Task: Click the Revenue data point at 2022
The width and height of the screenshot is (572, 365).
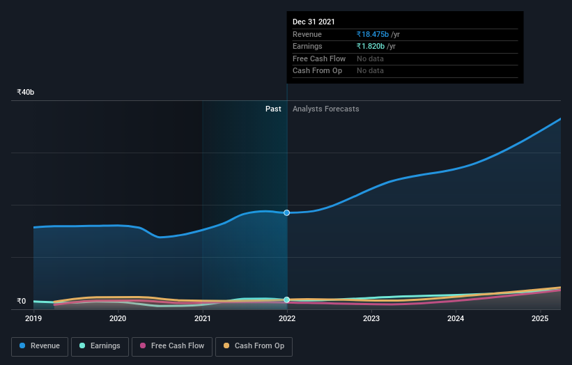Action: [287, 212]
